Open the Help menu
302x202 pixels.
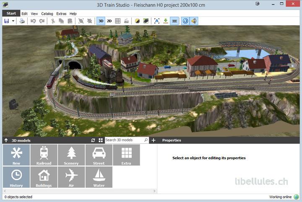pyautogui.click(x=73, y=14)
